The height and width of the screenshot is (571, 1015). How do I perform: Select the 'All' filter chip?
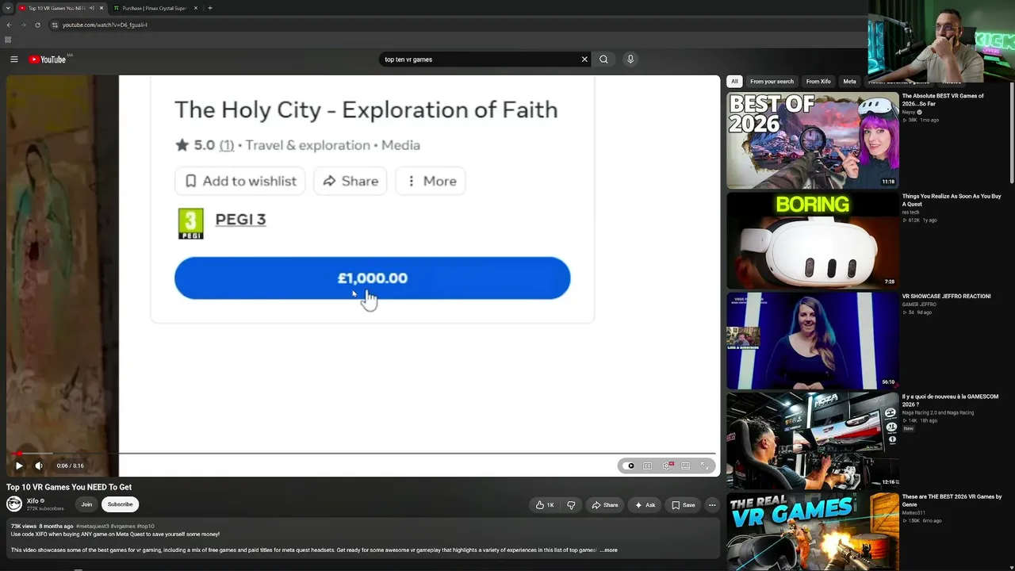point(734,82)
